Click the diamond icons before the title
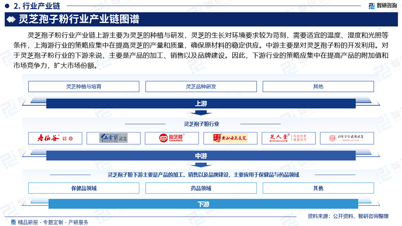Viewport: 402px width, 226px height. tap(11, 19)
